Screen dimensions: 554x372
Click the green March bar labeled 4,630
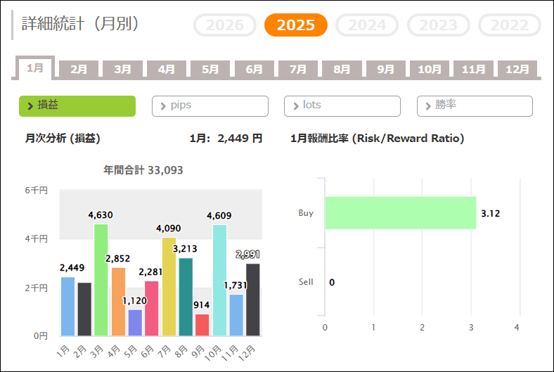click(101, 281)
